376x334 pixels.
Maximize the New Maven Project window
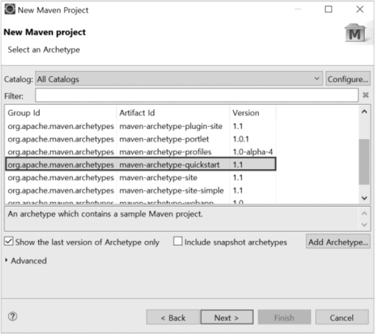pos(328,10)
